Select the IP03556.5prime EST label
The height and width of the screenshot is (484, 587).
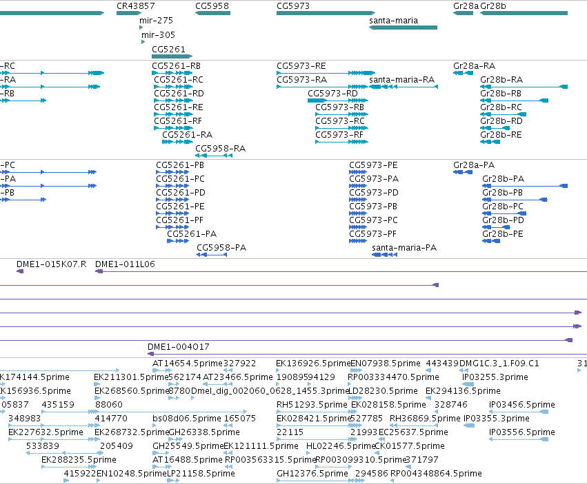pyautogui.click(x=522, y=432)
